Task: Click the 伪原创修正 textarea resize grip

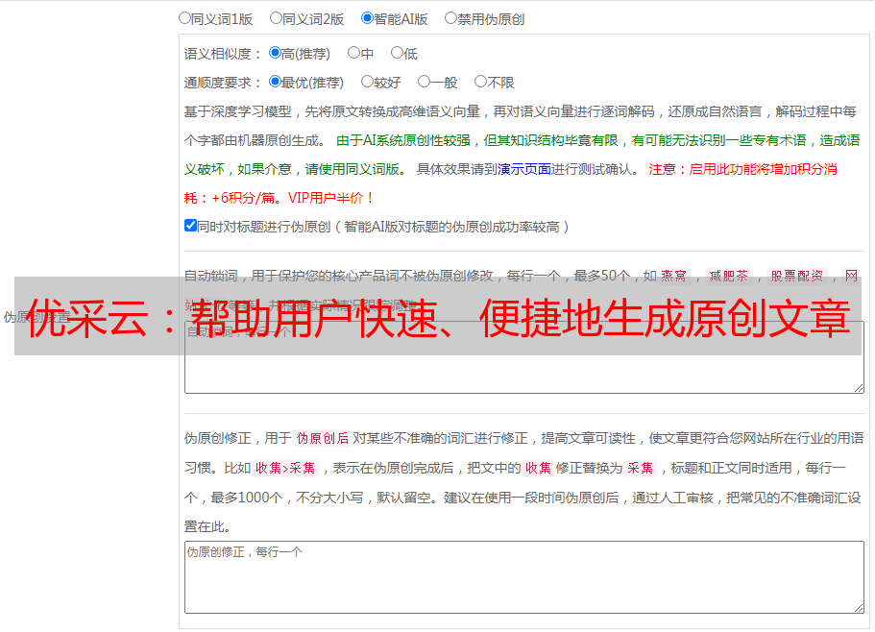Action: (859, 607)
